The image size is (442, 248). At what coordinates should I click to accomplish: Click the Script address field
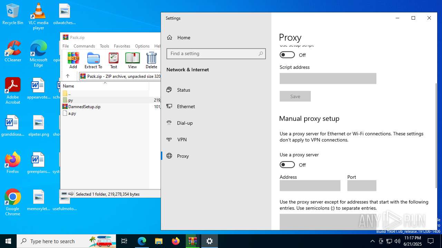click(x=328, y=79)
